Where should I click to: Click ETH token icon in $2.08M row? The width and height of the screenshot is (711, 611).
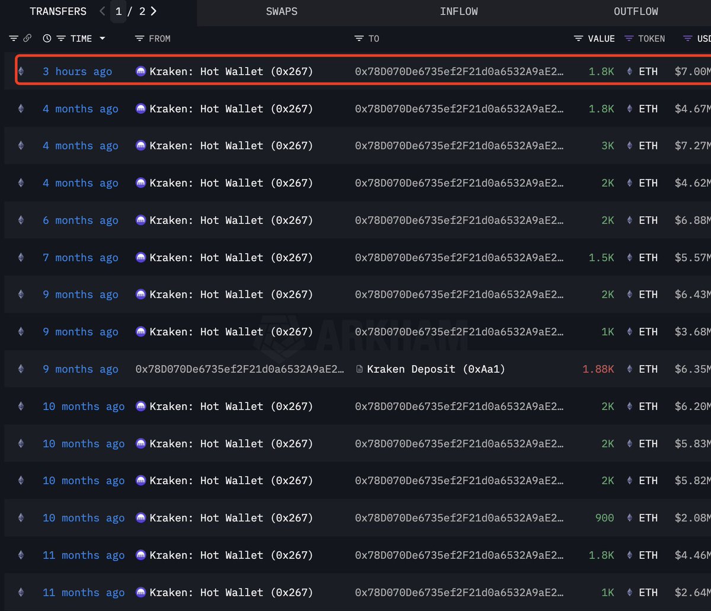(x=630, y=518)
